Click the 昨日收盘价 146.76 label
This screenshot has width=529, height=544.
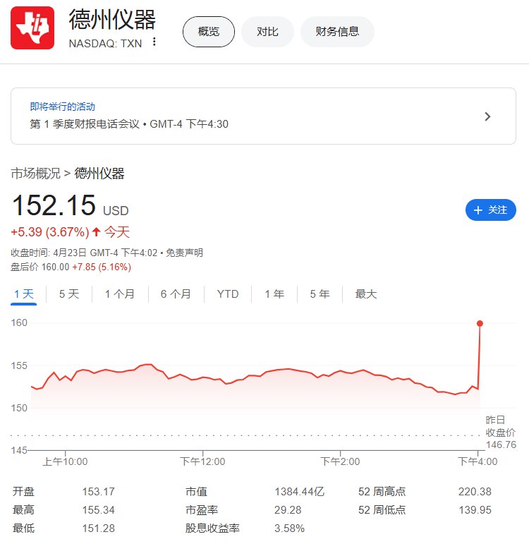click(501, 433)
